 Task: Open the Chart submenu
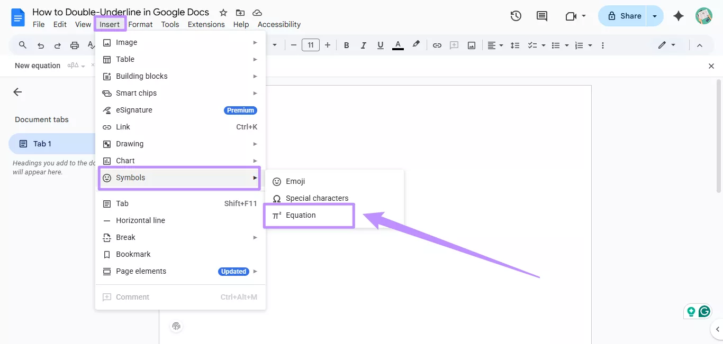pyautogui.click(x=180, y=161)
